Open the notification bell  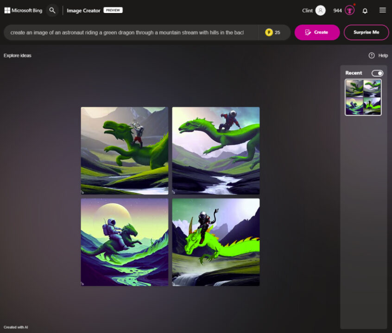pos(365,10)
